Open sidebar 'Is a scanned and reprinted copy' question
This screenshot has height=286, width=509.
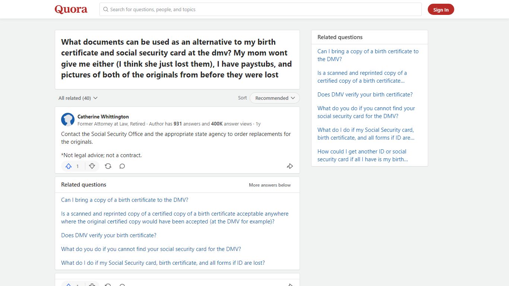point(362,77)
